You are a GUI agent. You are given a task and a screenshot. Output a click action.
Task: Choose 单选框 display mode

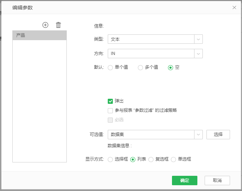click(x=173, y=160)
